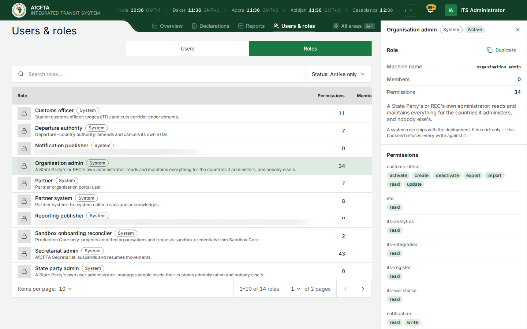527x329 pixels.
Task: Expand the timezone clocks dropdown
Action: click(x=411, y=10)
